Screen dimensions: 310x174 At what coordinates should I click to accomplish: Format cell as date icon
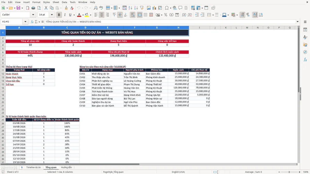(x=177, y=15)
